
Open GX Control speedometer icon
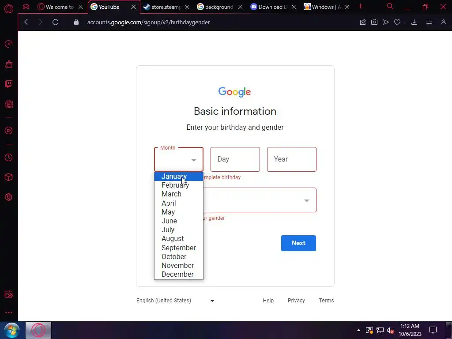click(9, 44)
